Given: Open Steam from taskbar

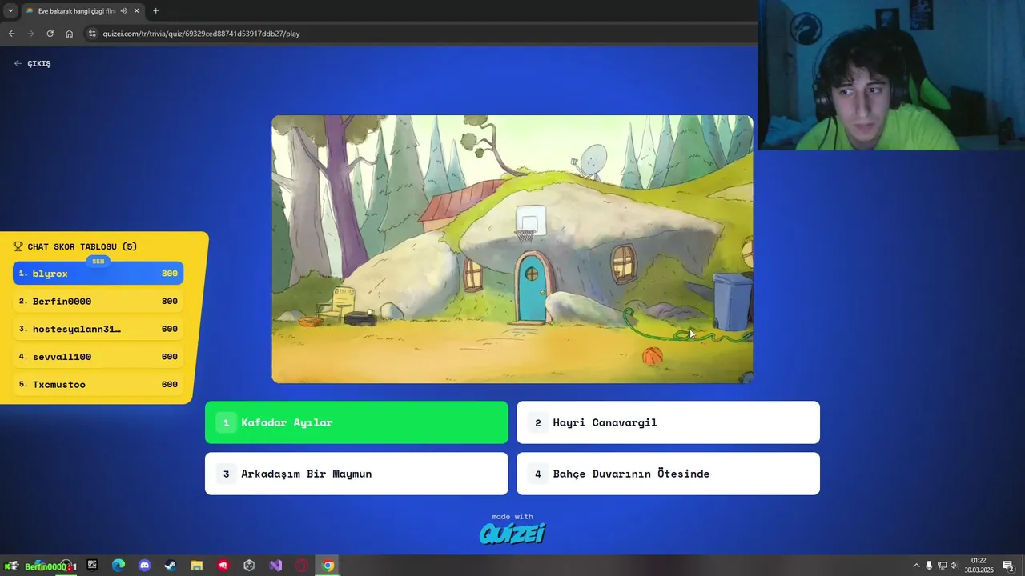Looking at the screenshot, I should click(x=171, y=566).
